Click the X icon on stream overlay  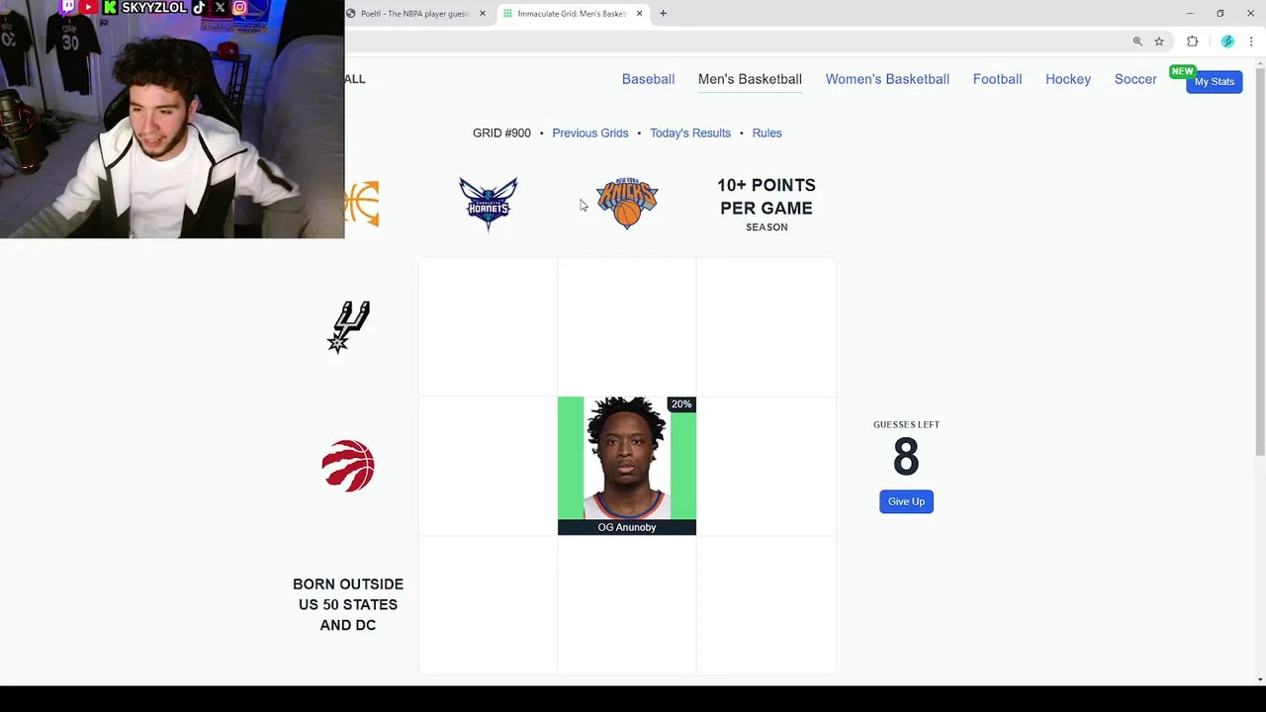point(220,7)
